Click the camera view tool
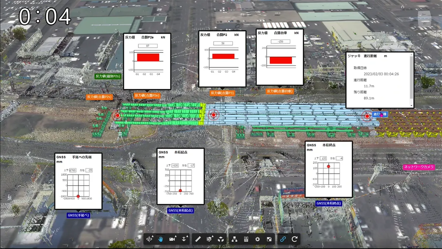 click(x=172, y=239)
